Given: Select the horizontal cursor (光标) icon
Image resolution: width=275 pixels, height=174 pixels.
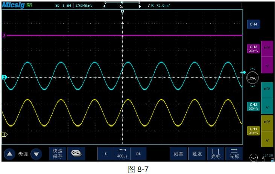Looking at the screenshot, I should pyautogui.click(x=234, y=154).
